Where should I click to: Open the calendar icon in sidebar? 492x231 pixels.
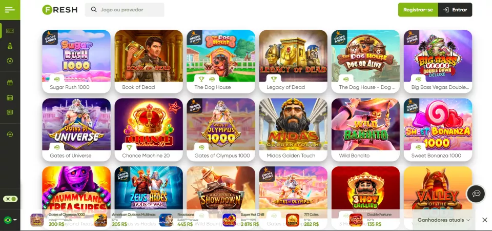[10, 98]
